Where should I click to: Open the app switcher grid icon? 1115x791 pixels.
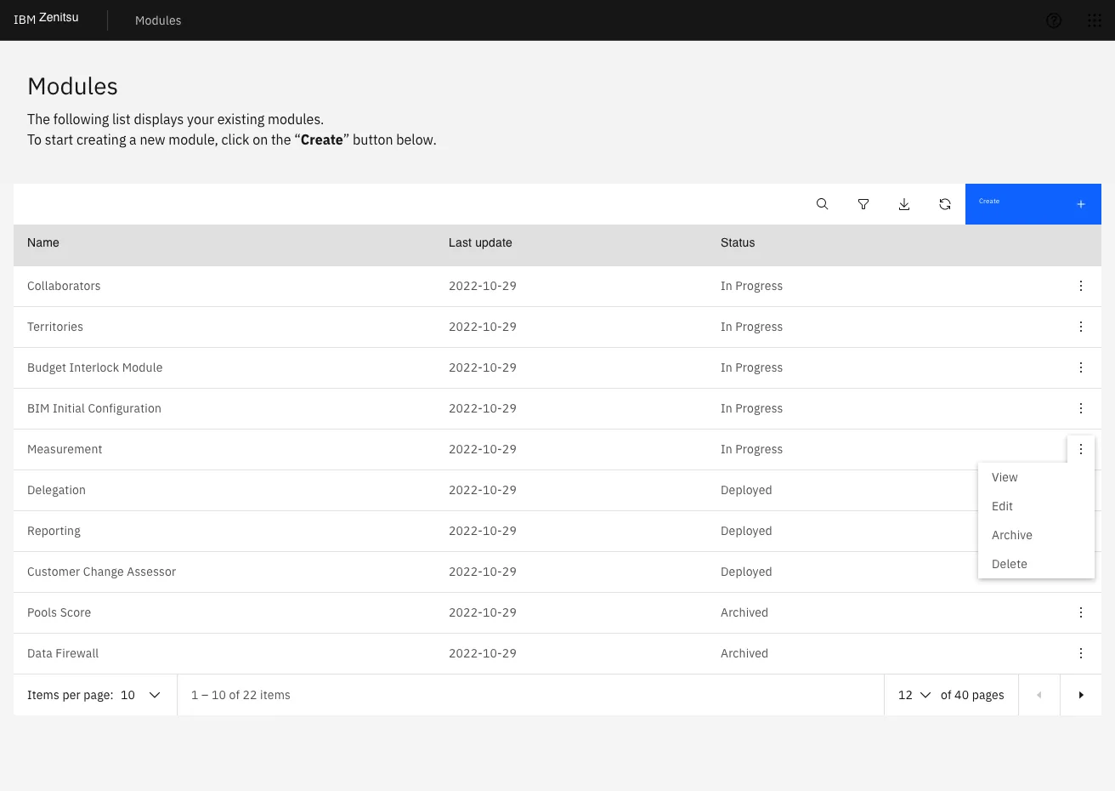pos(1094,20)
